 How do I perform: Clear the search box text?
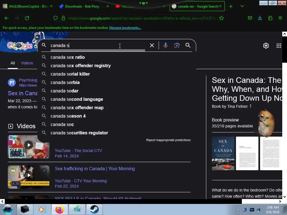[152, 45]
